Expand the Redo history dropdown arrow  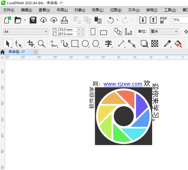tap(132, 20)
